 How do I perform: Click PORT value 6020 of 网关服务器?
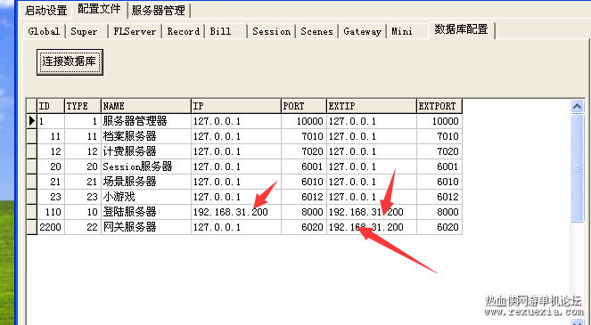pyautogui.click(x=304, y=227)
